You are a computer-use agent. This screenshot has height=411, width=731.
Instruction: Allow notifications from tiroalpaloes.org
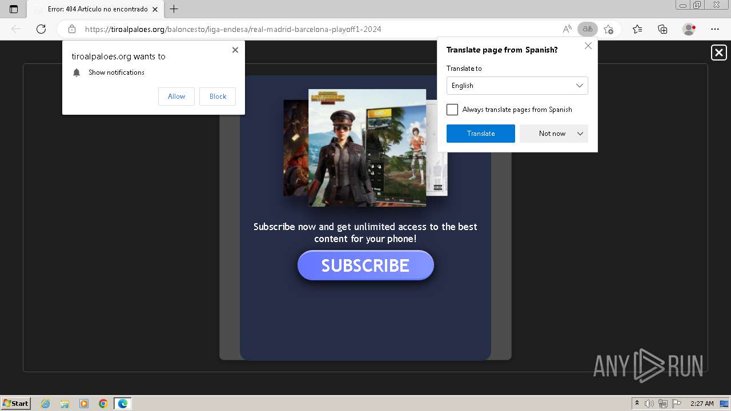coord(176,96)
